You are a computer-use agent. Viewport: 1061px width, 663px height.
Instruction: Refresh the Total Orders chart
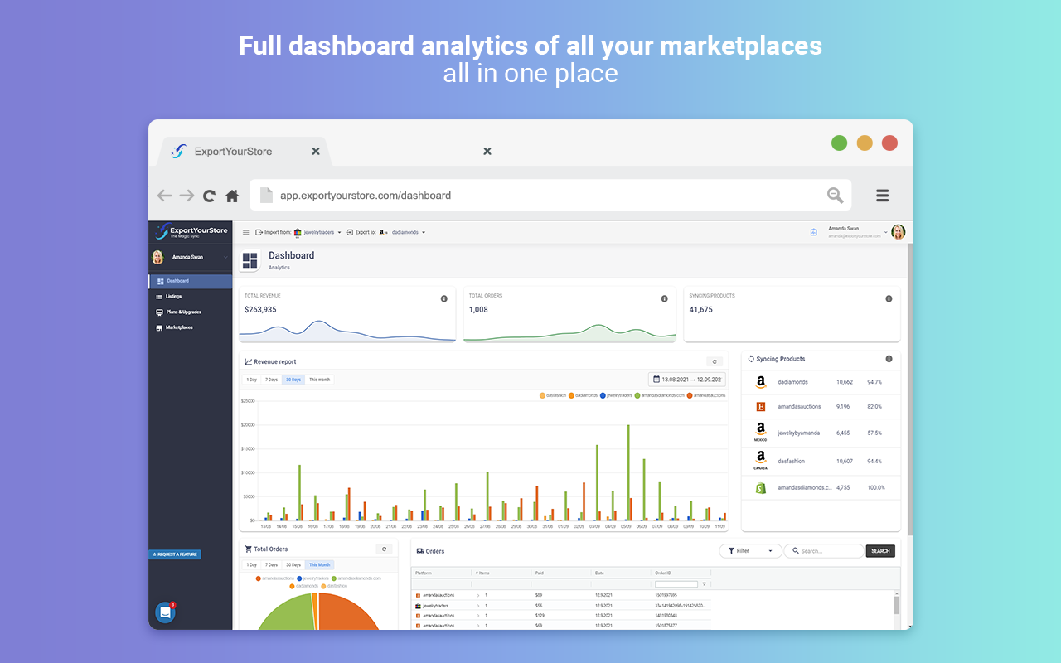click(384, 549)
